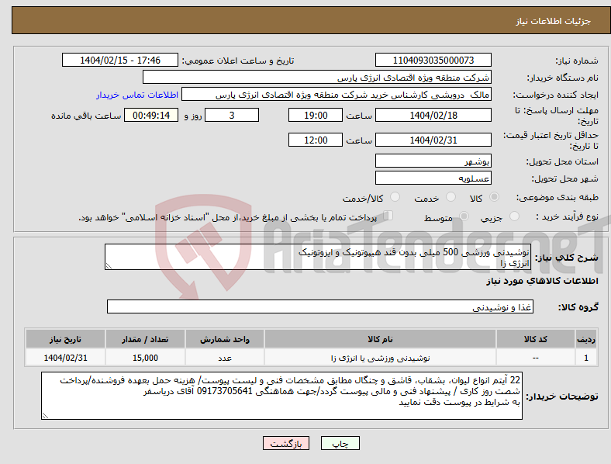Click the کد کالا column header

click(535, 339)
